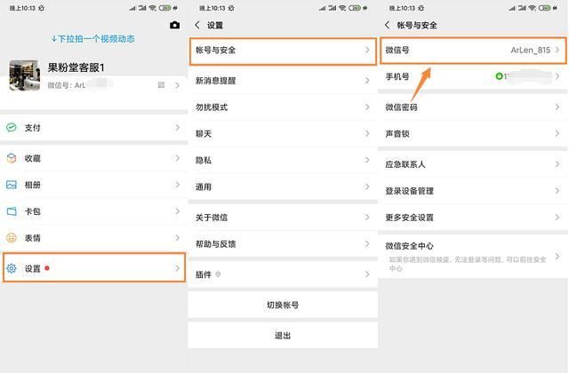Click the 设置 gear icon
Image resolution: width=569 pixels, height=373 pixels.
pos(12,268)
